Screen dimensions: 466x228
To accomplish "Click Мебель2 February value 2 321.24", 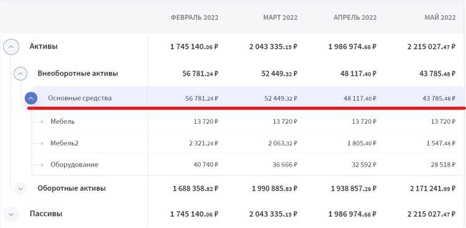I will [204, 143].
